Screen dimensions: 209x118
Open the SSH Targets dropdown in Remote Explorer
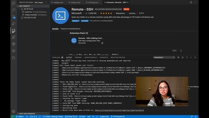click(41, 2)
